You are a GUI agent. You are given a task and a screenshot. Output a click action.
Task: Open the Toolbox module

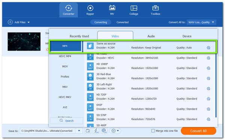point(156,10)
